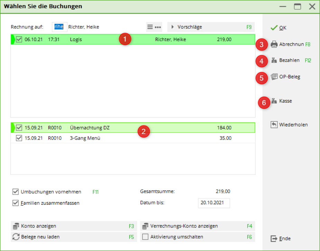Open OP-Beleg via its document icon
The image size is (320, 251).
pos(274,77)
